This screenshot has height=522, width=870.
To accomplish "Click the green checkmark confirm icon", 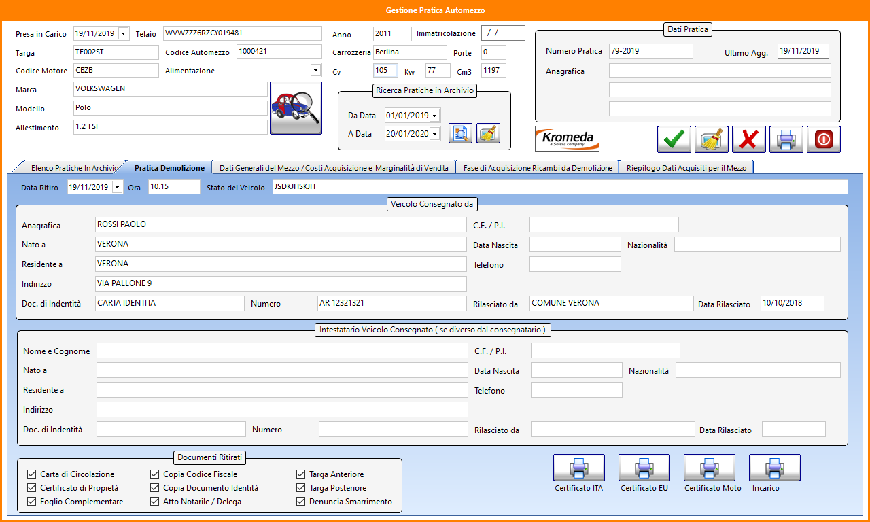I will pos(674,139).
